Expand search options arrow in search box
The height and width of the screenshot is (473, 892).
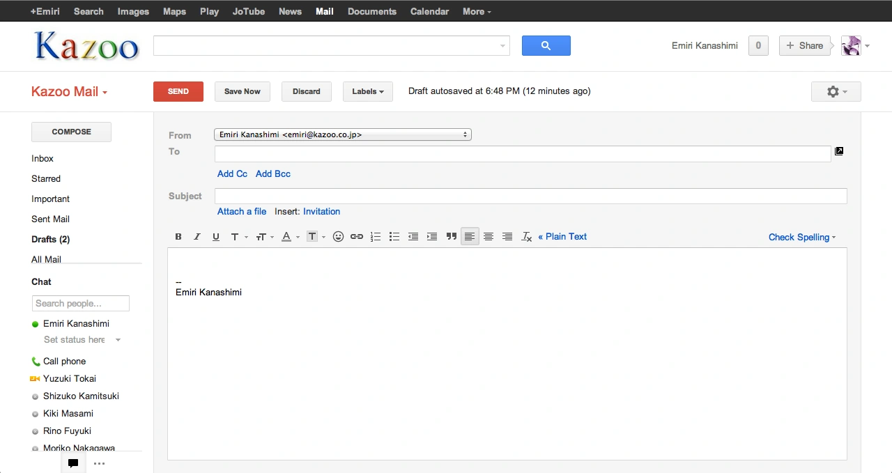pos(502,46)
